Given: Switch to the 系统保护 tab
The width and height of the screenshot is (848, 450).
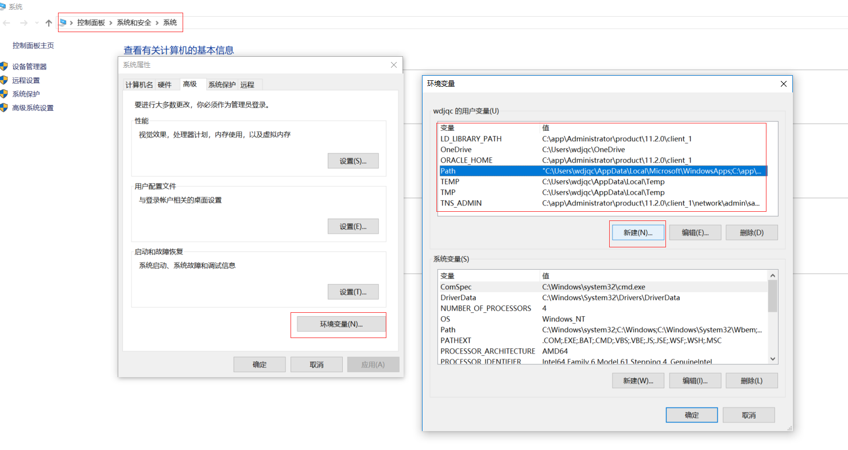Looking at the screenshot, I should [222, 85].
